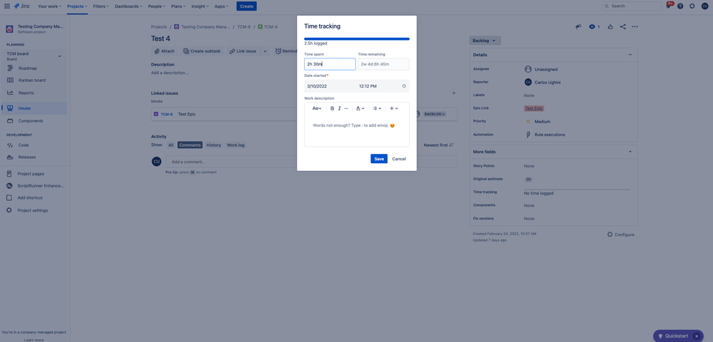Click the Time remaining field
Viewport: 713px width, 342px height.
click(383, 64)
